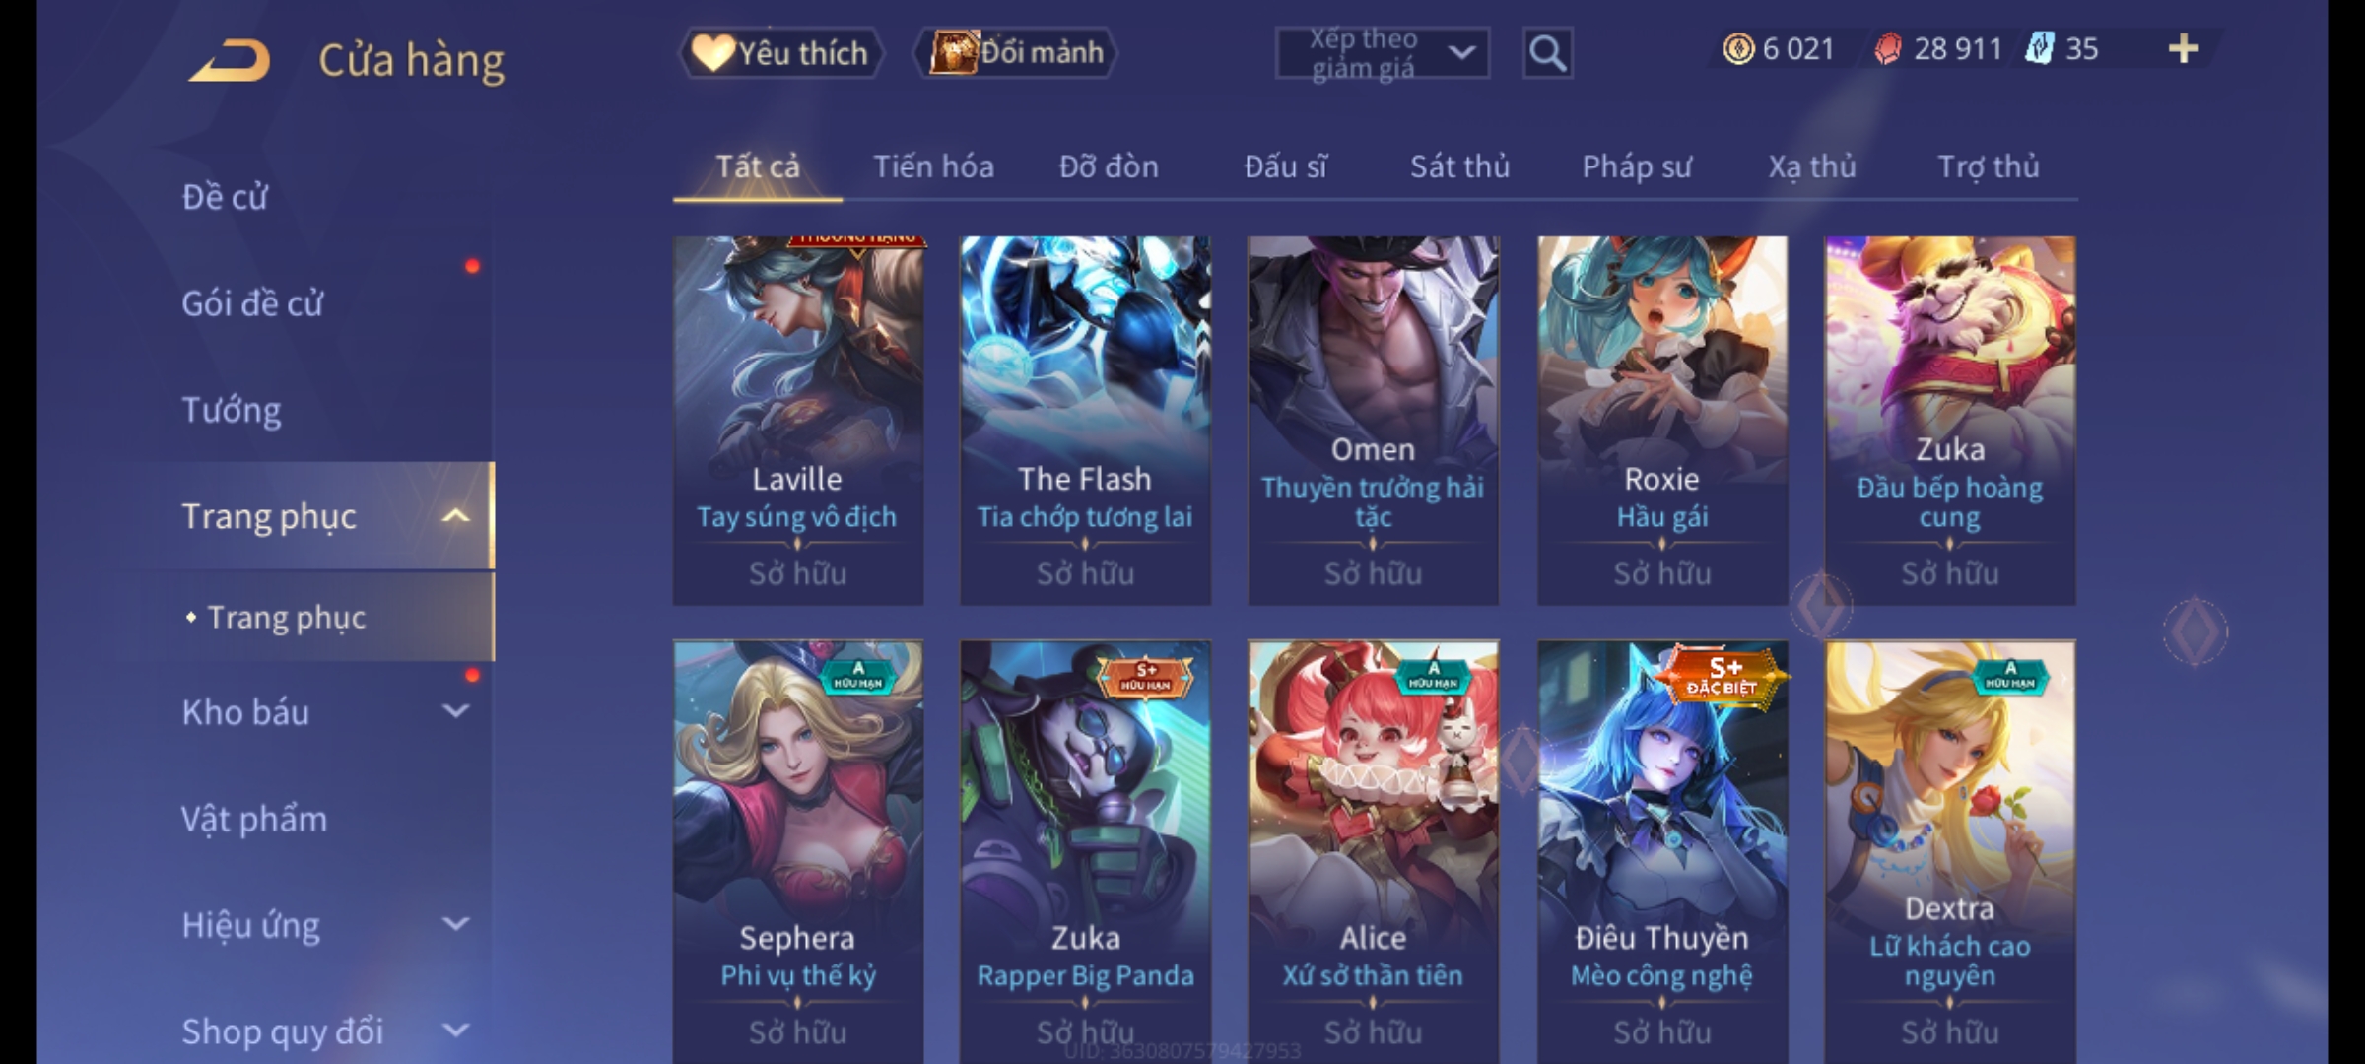This screenshot has width=2365, height=1064.
Task: Open the Tướng sidebar entry
Action: pos(232,410)
